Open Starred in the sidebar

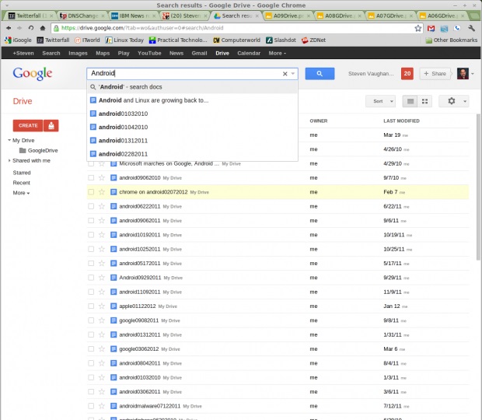[x=22, y=173]
